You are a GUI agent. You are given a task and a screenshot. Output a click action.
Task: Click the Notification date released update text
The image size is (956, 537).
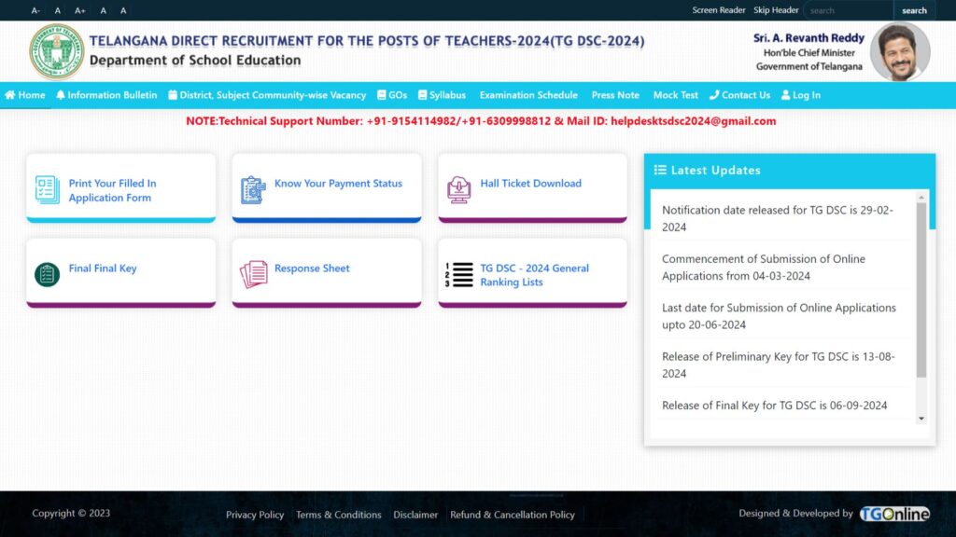pyautogui.click(x=778, y=218)
